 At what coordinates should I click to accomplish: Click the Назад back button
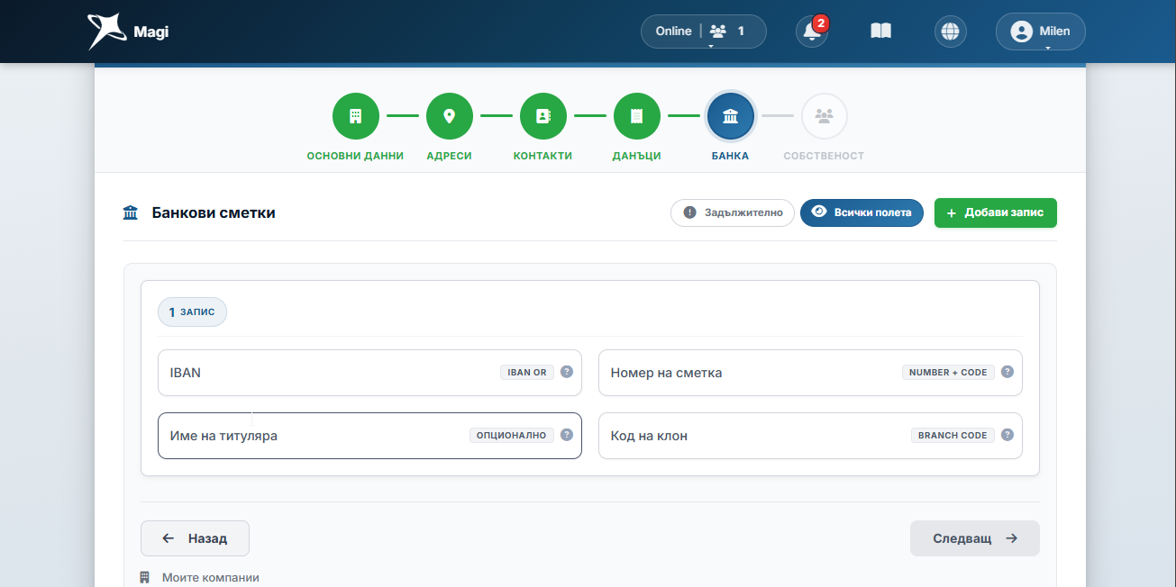tap(195, 538)
